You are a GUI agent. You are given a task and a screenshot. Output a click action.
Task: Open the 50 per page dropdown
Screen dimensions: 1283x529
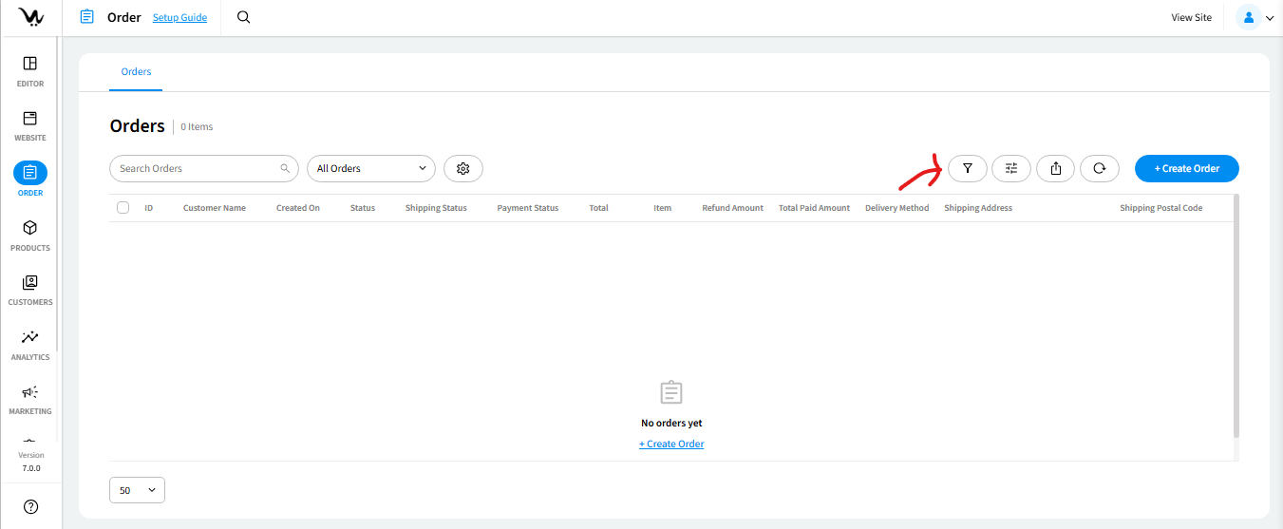pos(137,490)
